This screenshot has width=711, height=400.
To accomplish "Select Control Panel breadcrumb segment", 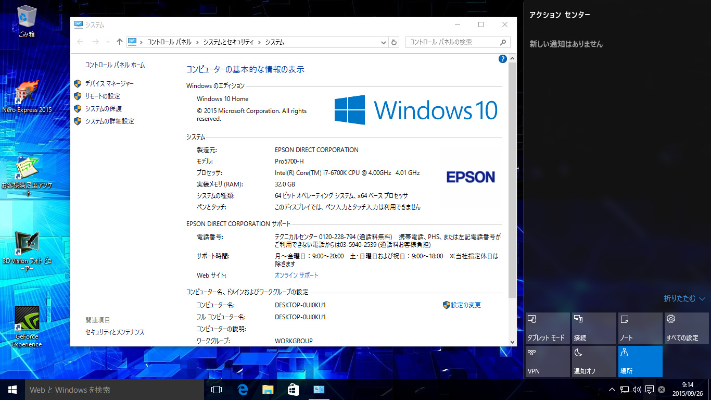I will (169, 42).
